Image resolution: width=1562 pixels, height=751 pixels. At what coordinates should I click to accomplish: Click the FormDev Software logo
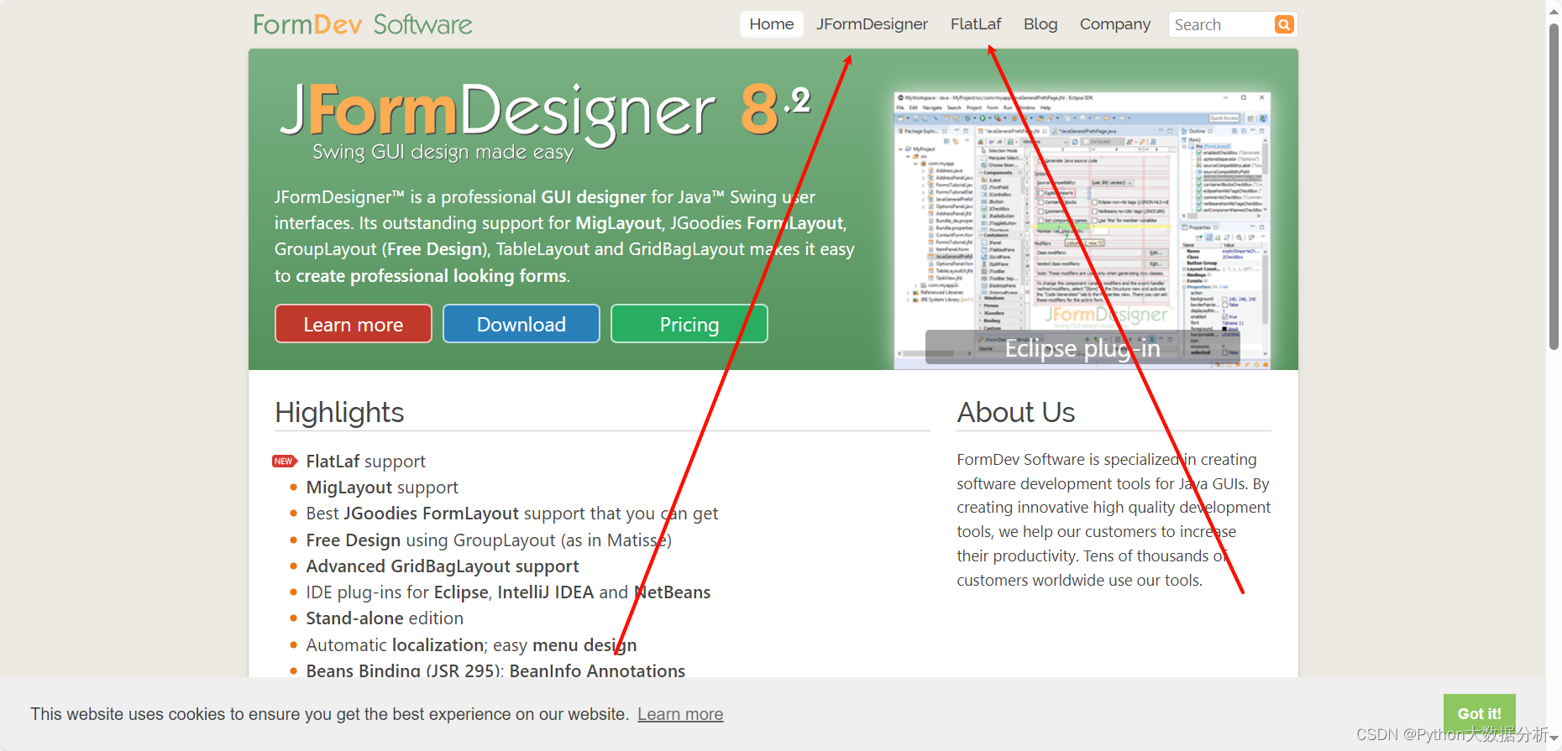[x=363, y=24]
